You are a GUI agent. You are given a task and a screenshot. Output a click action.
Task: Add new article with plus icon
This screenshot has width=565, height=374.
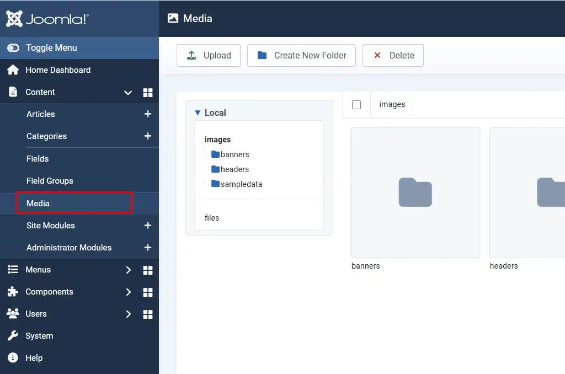pos(148,114)
